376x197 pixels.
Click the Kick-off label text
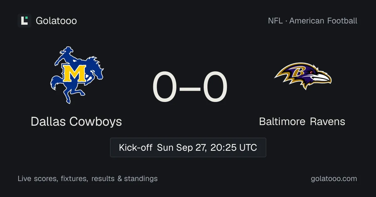click(x=136, y=148)
